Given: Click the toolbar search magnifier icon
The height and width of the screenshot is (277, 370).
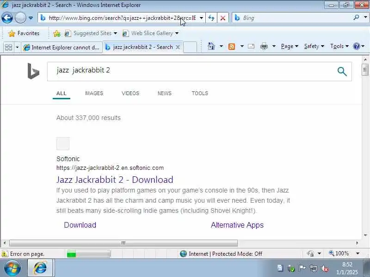Looking at the screenshot, I should click(x=356, y=18).
